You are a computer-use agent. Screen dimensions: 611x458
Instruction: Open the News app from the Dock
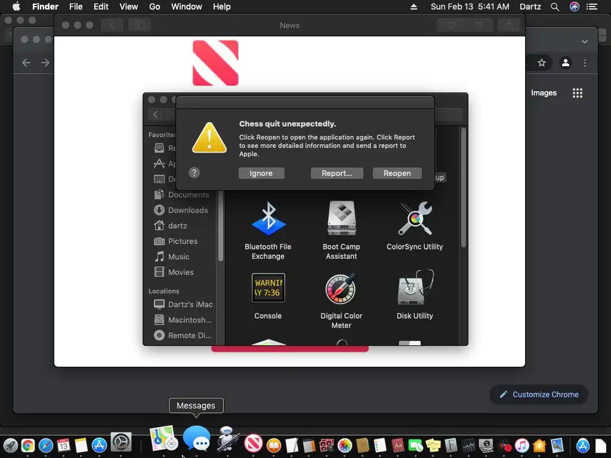[x=253, y=444]
